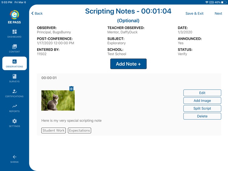The image size is (228, 171).
Task: Click the Split Script button
Action: click(x=202, y=108)
